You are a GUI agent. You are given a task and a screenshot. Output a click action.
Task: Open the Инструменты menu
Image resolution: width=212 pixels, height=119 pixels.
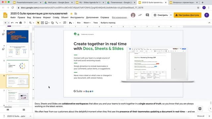click(77, 18)
